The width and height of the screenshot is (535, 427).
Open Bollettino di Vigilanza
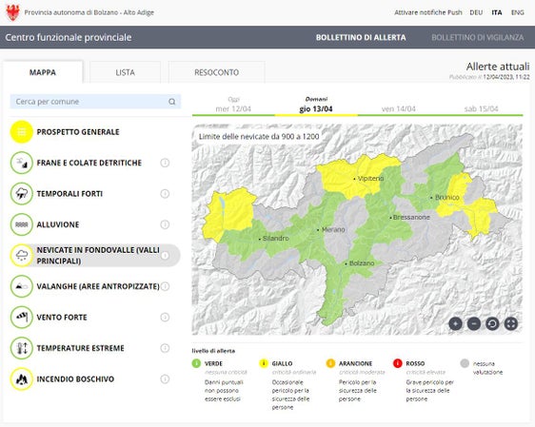(478, 37)
